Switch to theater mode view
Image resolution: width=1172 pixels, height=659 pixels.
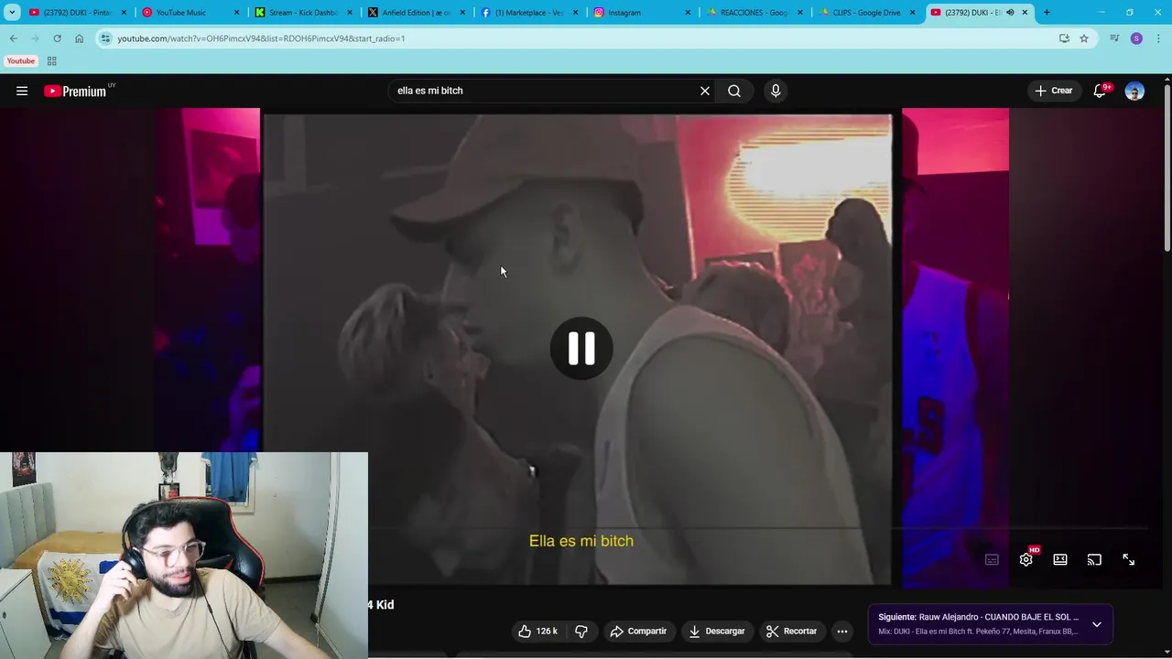tap(1060, 559)
